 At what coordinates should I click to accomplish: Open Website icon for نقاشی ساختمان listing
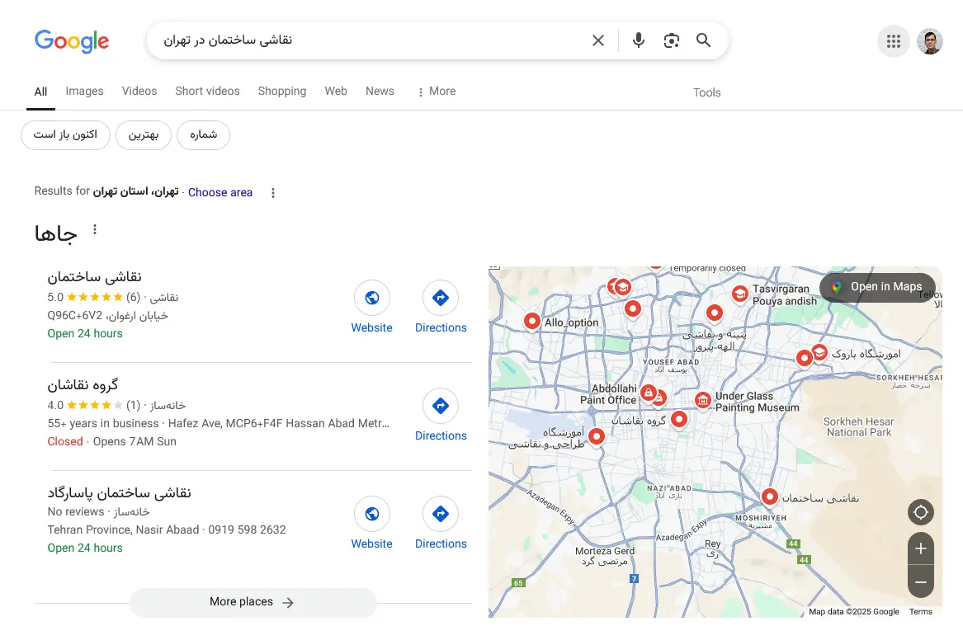371,298
